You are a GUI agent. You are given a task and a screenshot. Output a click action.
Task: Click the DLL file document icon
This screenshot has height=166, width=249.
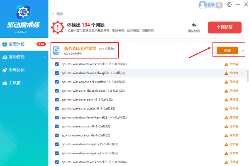tap(56, 50)
